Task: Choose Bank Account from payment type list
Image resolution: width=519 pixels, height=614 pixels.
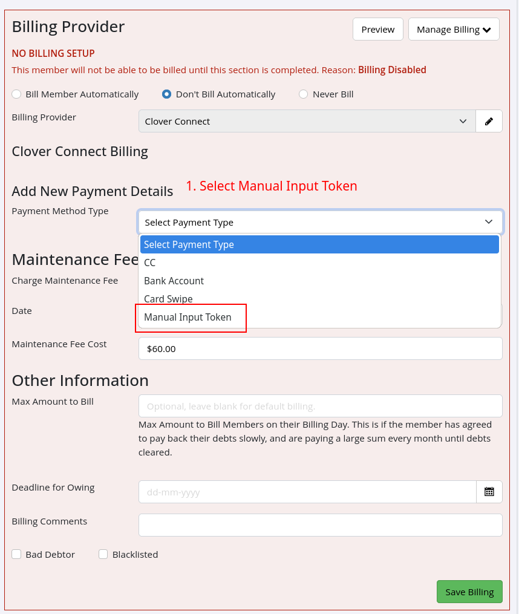Action: 174,281
